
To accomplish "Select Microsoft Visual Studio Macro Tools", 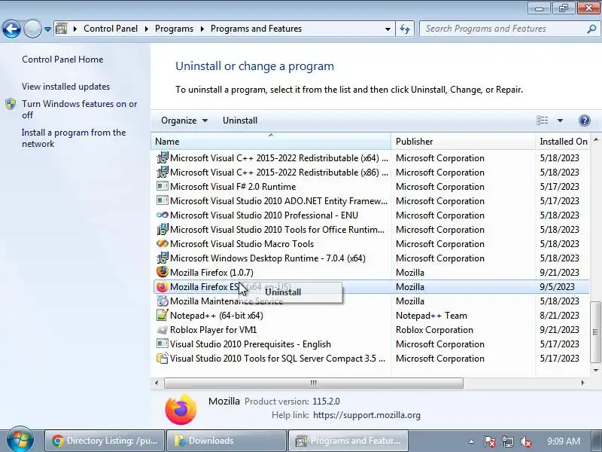I will tap(242, 243).
